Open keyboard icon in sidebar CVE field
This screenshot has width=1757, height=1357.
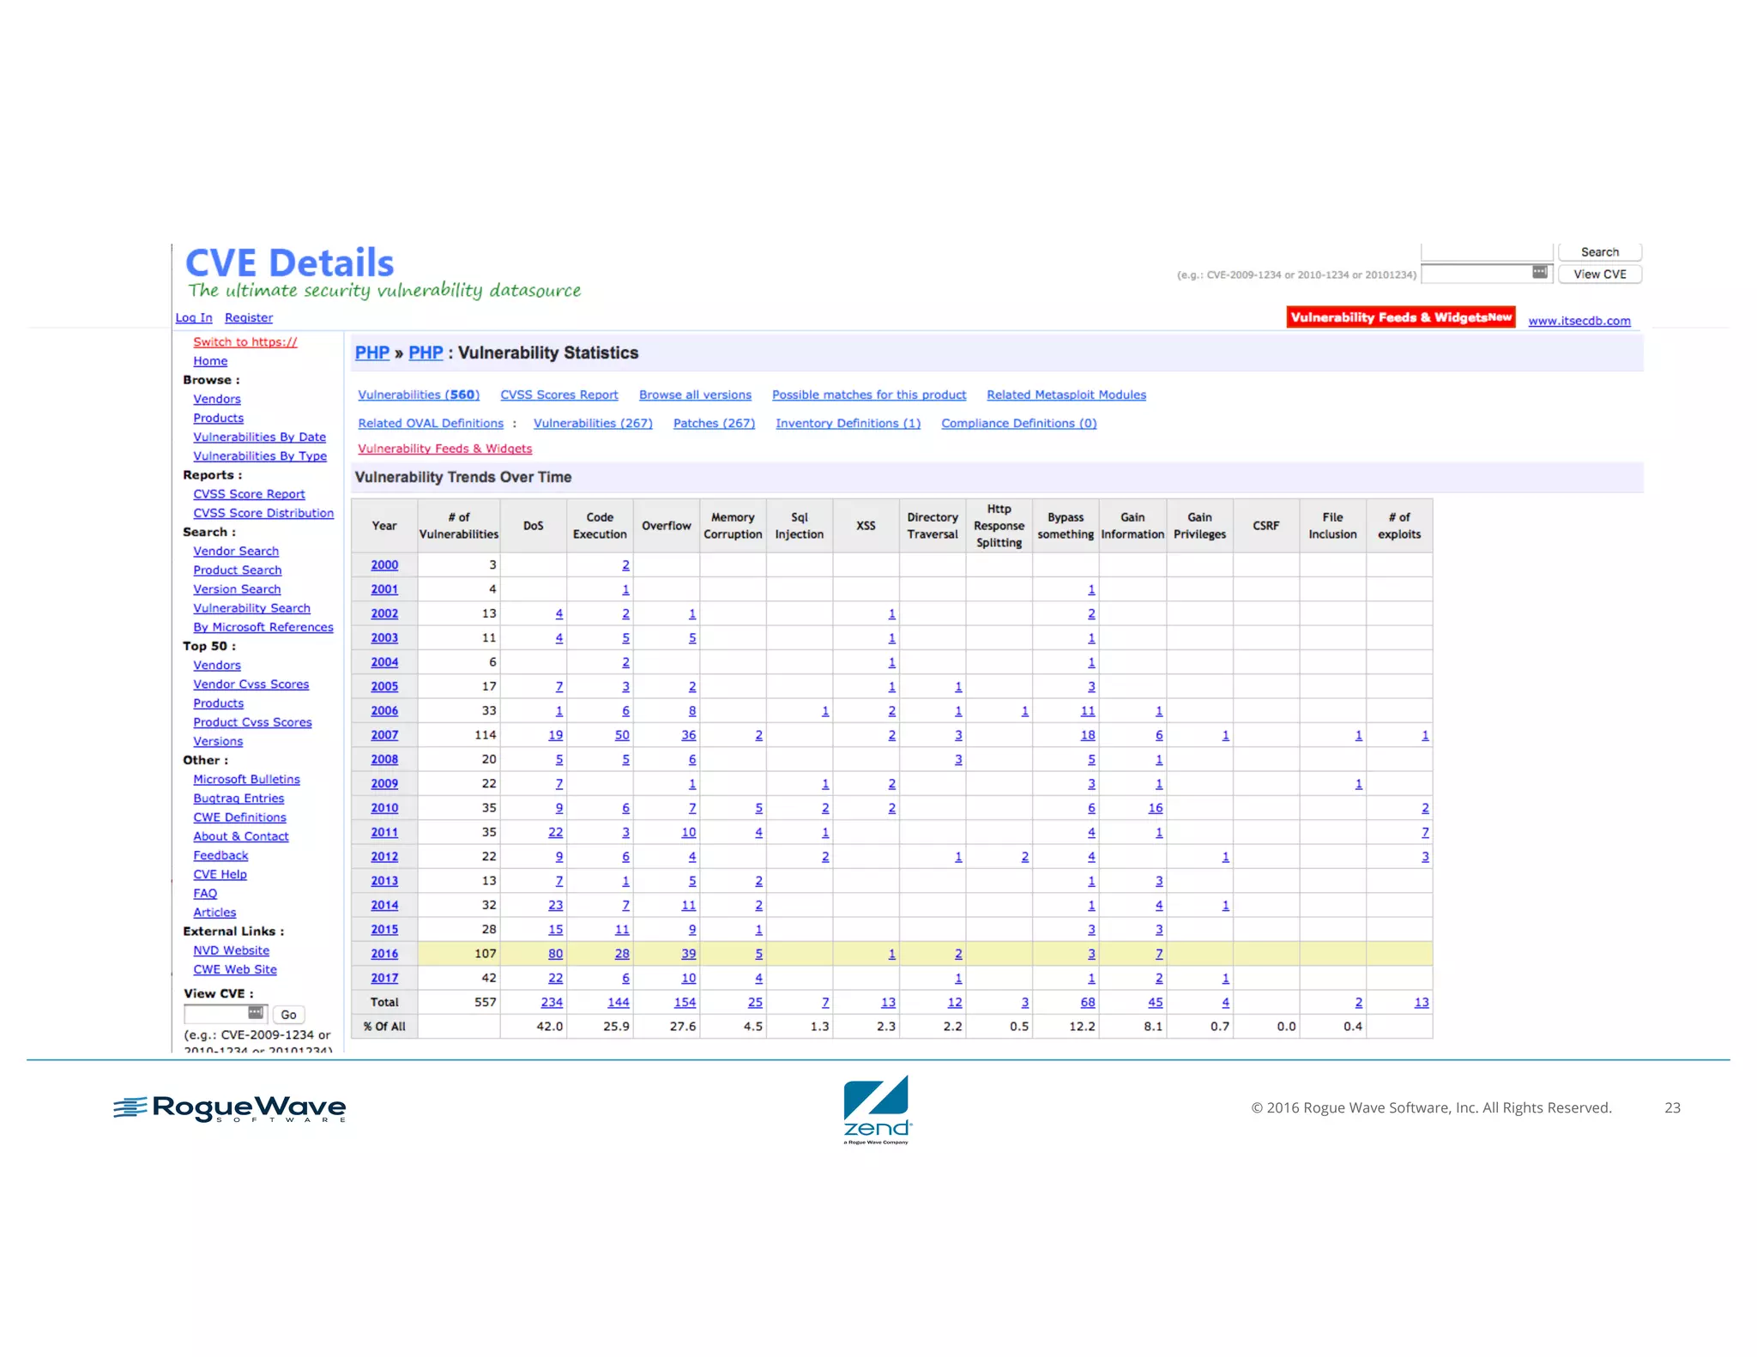tap(256, 1013)
